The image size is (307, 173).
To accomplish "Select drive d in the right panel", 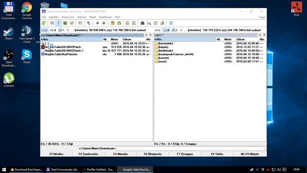I will point(166,30).
